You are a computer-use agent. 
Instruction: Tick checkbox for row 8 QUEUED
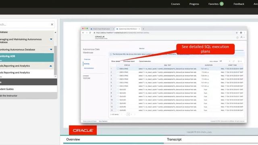118,93
